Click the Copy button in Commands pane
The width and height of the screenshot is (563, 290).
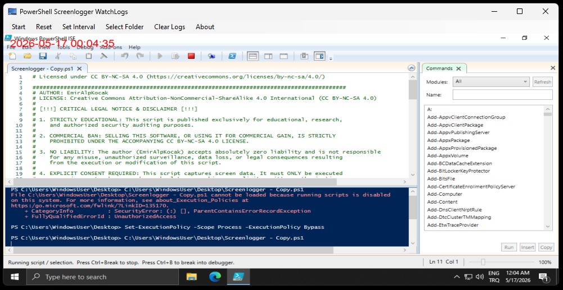coord(546,247)
